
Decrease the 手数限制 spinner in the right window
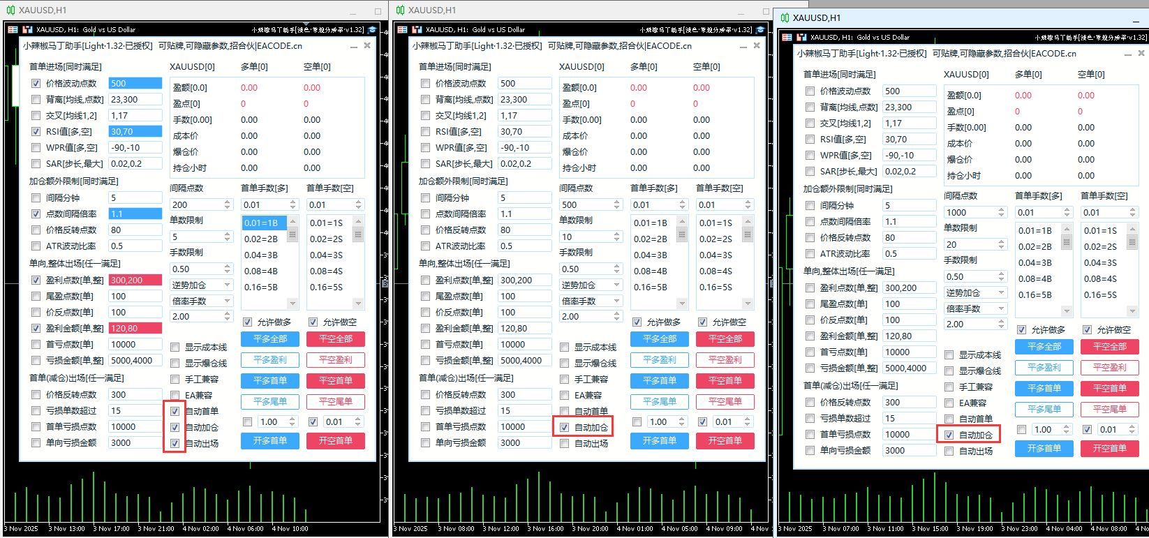(x=1002, y=280)
